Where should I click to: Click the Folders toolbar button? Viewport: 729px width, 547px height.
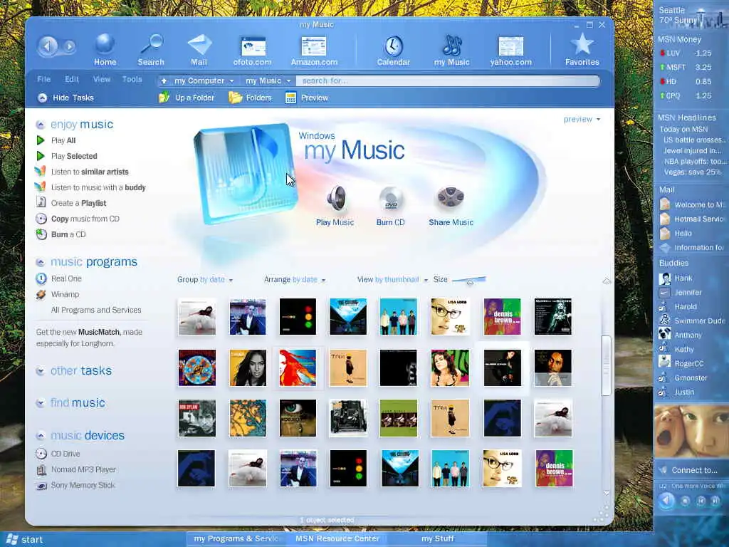coord(250,98)
